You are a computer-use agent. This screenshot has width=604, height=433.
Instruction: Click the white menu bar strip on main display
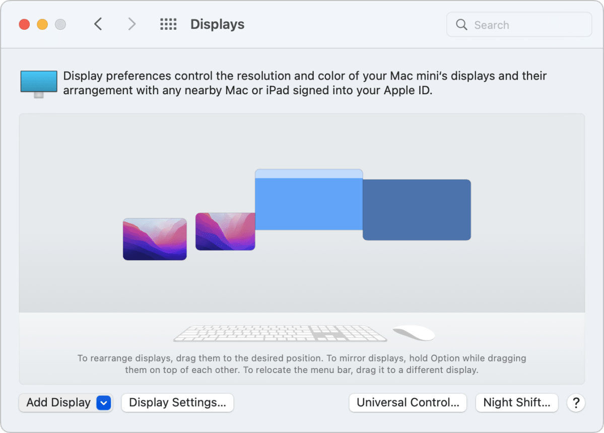pos(309,173)
